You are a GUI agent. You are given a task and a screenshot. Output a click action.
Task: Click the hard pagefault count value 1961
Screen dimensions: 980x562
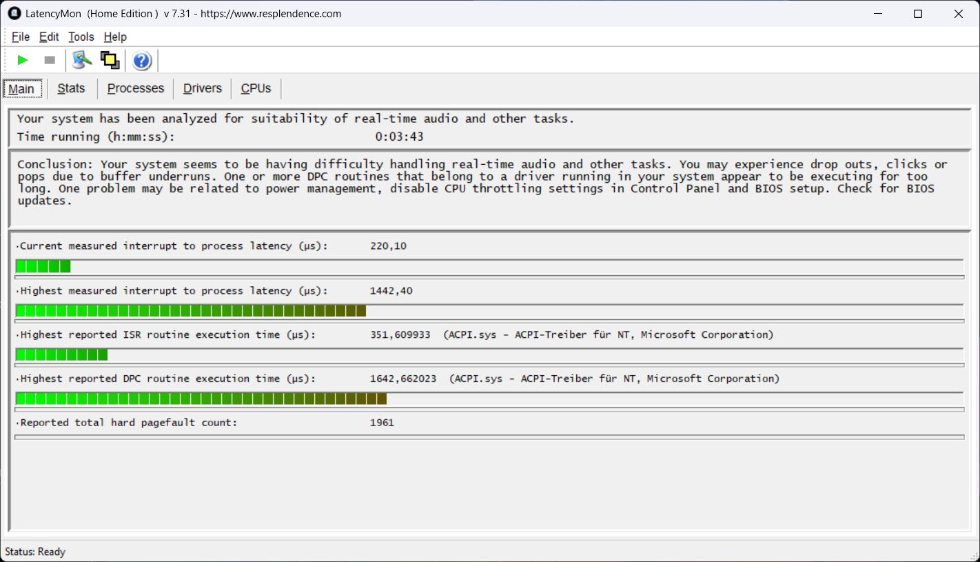click(382, 423)
